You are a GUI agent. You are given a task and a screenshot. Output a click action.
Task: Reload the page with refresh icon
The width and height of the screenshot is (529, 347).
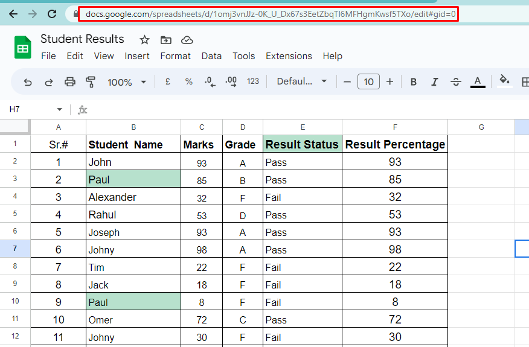click(x=52, y=14)
